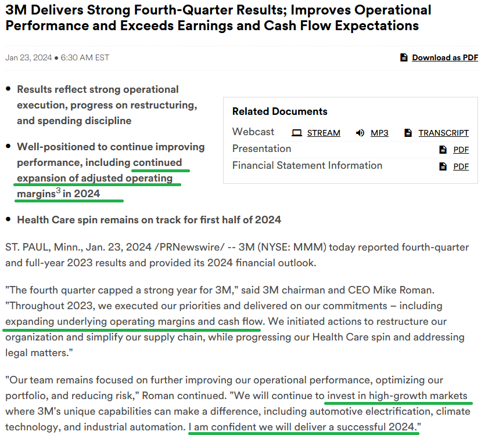Click the phrase "Roman continued."

coord(184,396)
